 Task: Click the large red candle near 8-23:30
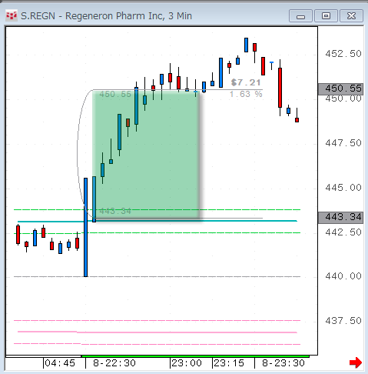(x=280, y=88)
